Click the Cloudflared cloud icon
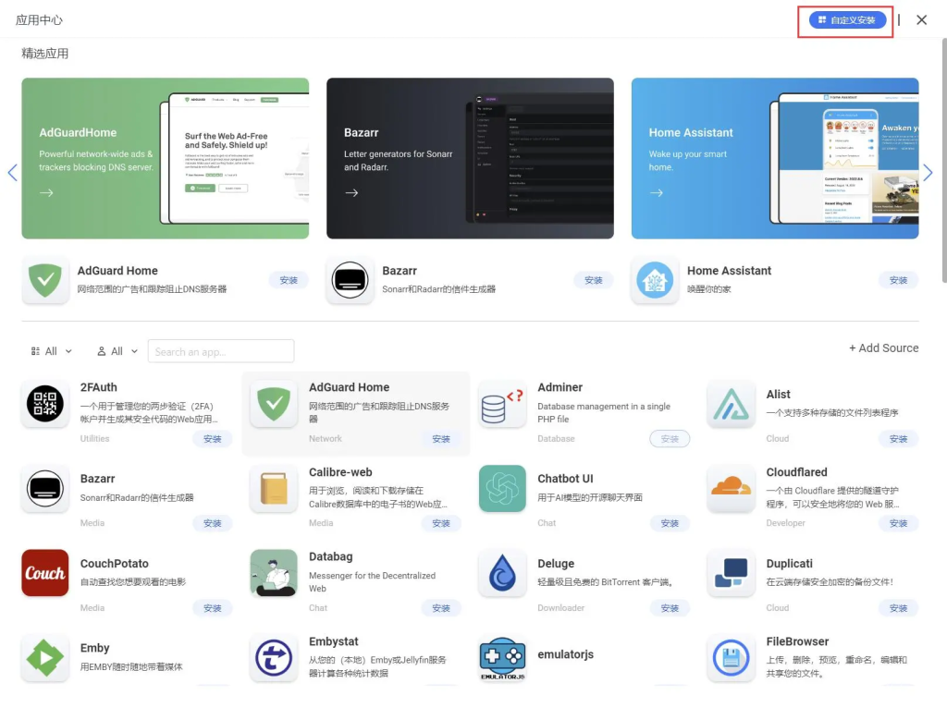This screenshot has height=707, width=947. [x=731, y=489]
